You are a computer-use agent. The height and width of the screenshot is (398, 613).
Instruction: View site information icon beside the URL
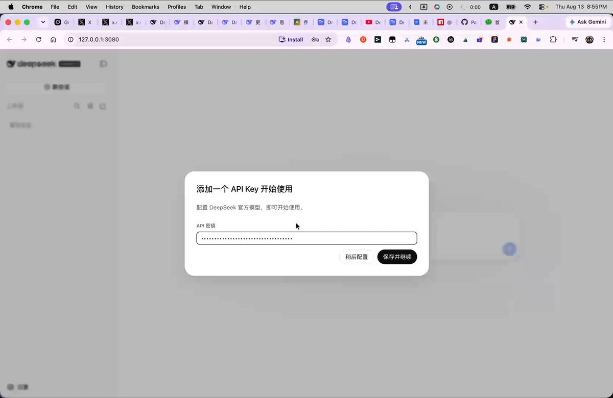point(71,39)
